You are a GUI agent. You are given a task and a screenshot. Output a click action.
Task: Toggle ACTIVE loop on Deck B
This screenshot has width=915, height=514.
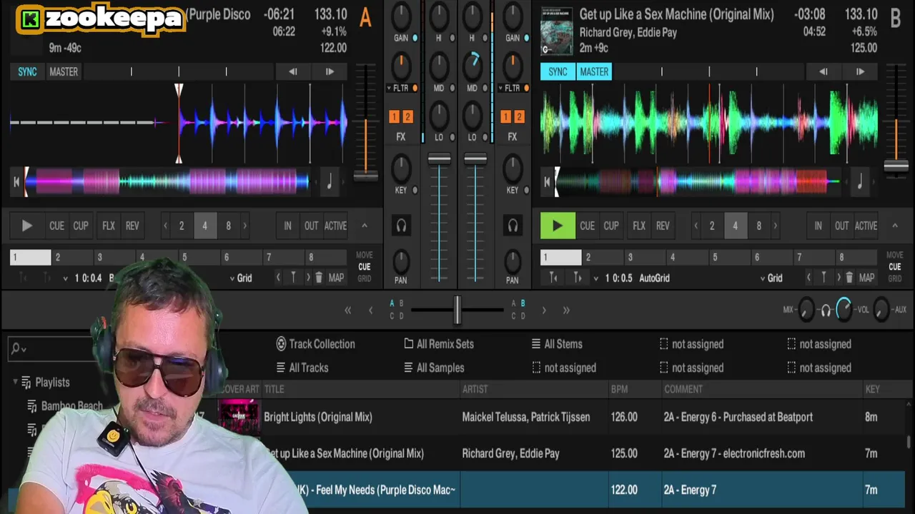(x=866, y=226)
